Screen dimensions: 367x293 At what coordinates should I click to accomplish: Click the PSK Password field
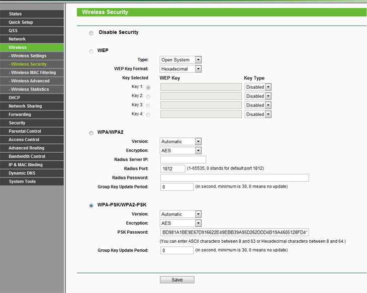pos(234,232)
